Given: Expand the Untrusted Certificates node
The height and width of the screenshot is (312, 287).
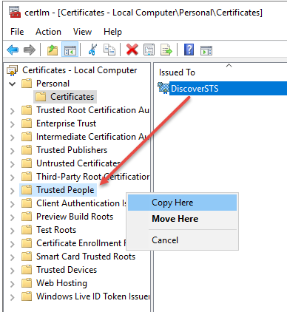Looking at the screenshot, I should (12, 163).
